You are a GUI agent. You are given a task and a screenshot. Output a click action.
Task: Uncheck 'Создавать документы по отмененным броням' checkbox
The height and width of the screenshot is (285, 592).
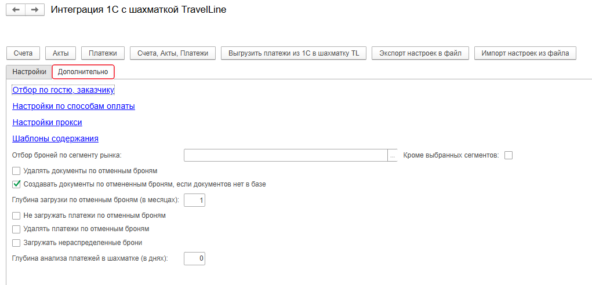tap(16, 184)
